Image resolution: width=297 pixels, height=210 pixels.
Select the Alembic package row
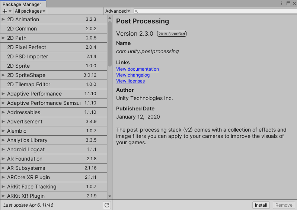click(54, 131)
